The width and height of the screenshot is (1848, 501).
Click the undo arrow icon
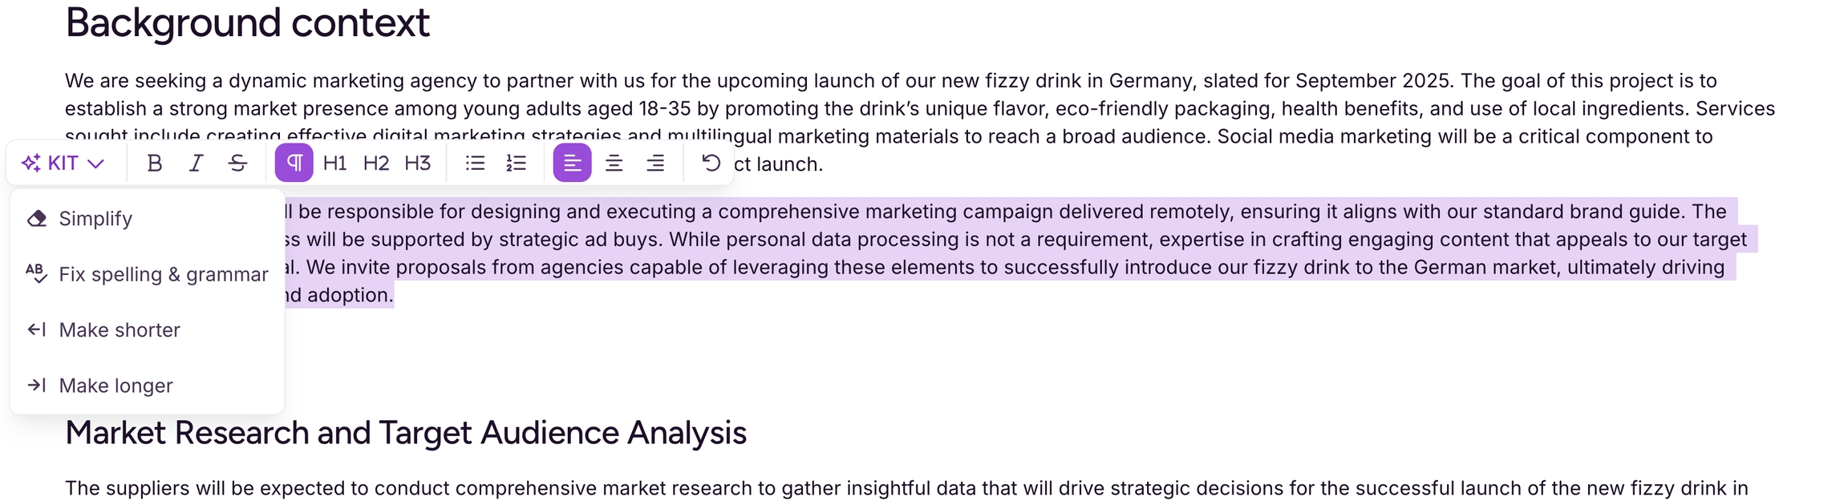pyautogui.click(x=711, y=164)
